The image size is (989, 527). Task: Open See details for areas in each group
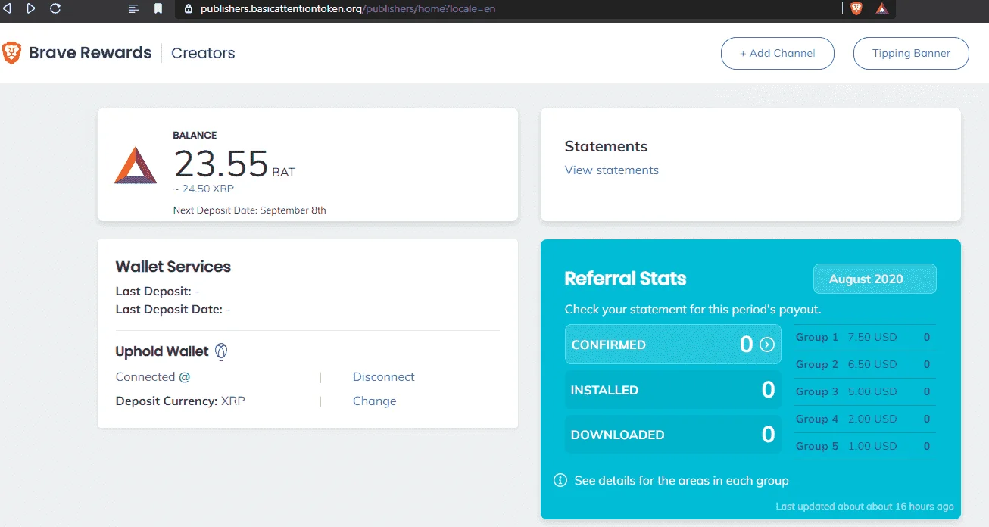(x=682, y=480)
